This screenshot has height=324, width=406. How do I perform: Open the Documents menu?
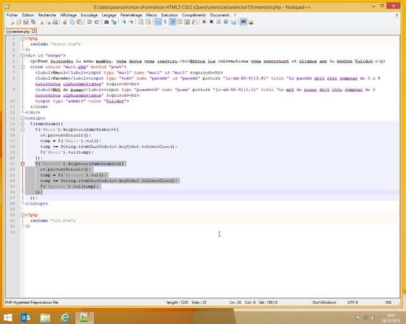[x=220, y=15]
